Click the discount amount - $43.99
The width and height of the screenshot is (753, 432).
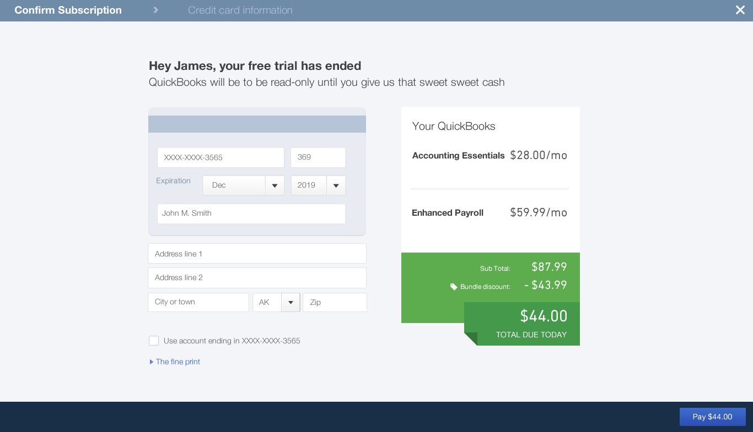(x=546, y=285)
